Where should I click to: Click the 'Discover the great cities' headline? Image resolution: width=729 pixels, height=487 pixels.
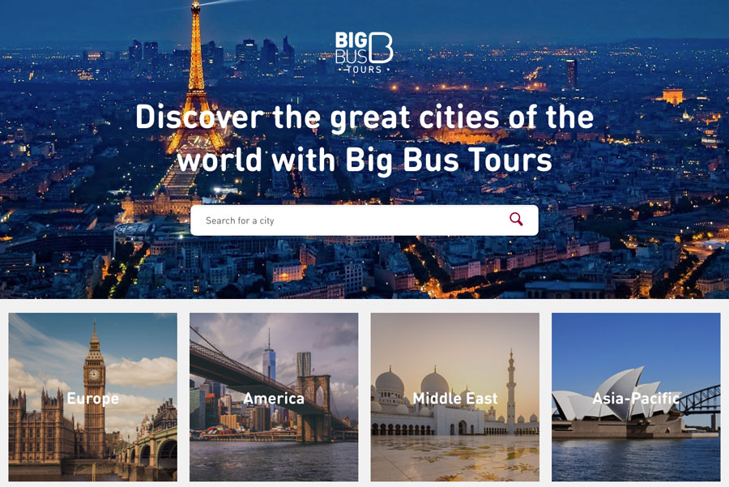(x=364, y=138)
